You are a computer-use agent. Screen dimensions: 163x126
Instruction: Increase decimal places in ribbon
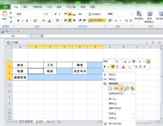pos(126,20)
